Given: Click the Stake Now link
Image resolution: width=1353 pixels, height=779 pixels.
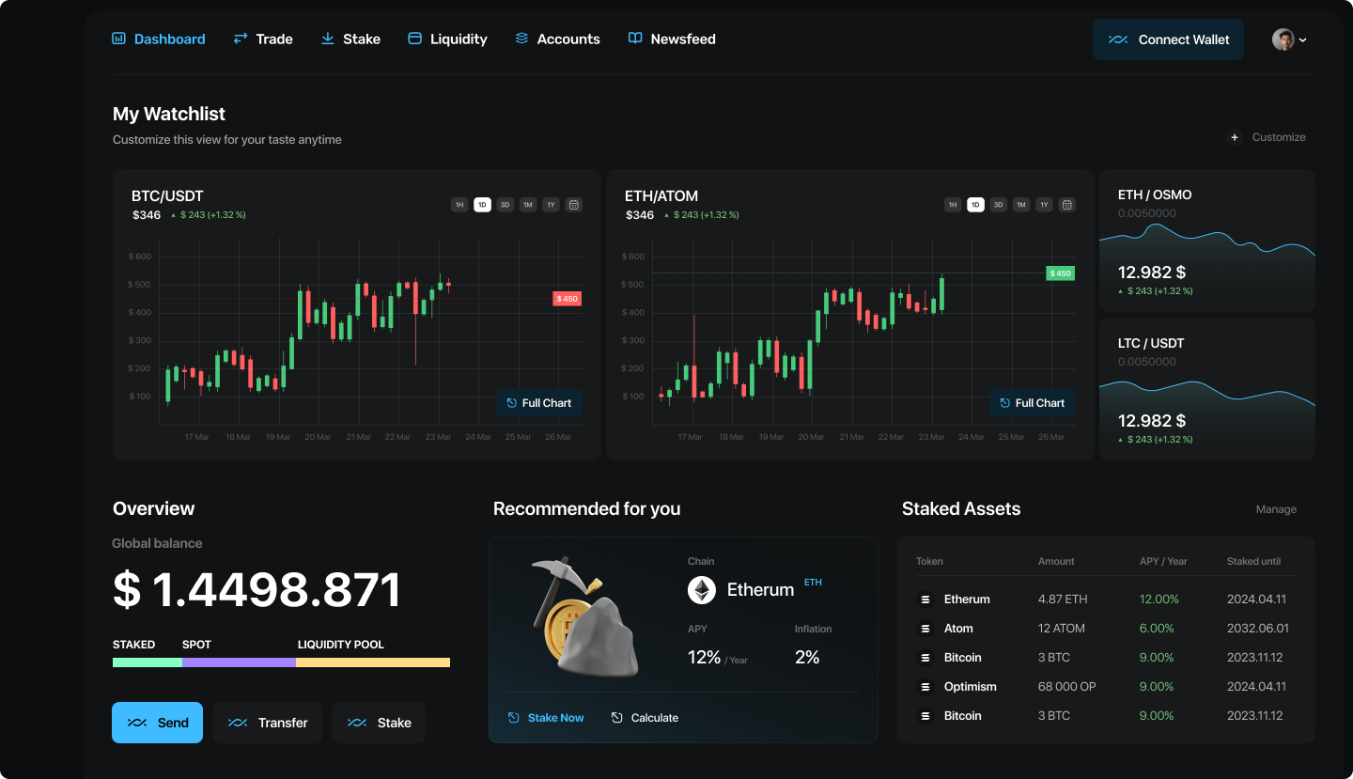Looking at the screenshot, I should (x=546, y=717).
